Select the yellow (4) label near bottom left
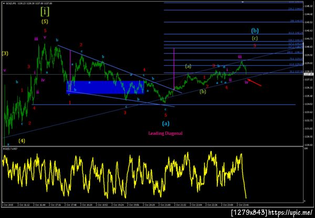The height and width of the screenshot is (218, 315). point(22,141)
